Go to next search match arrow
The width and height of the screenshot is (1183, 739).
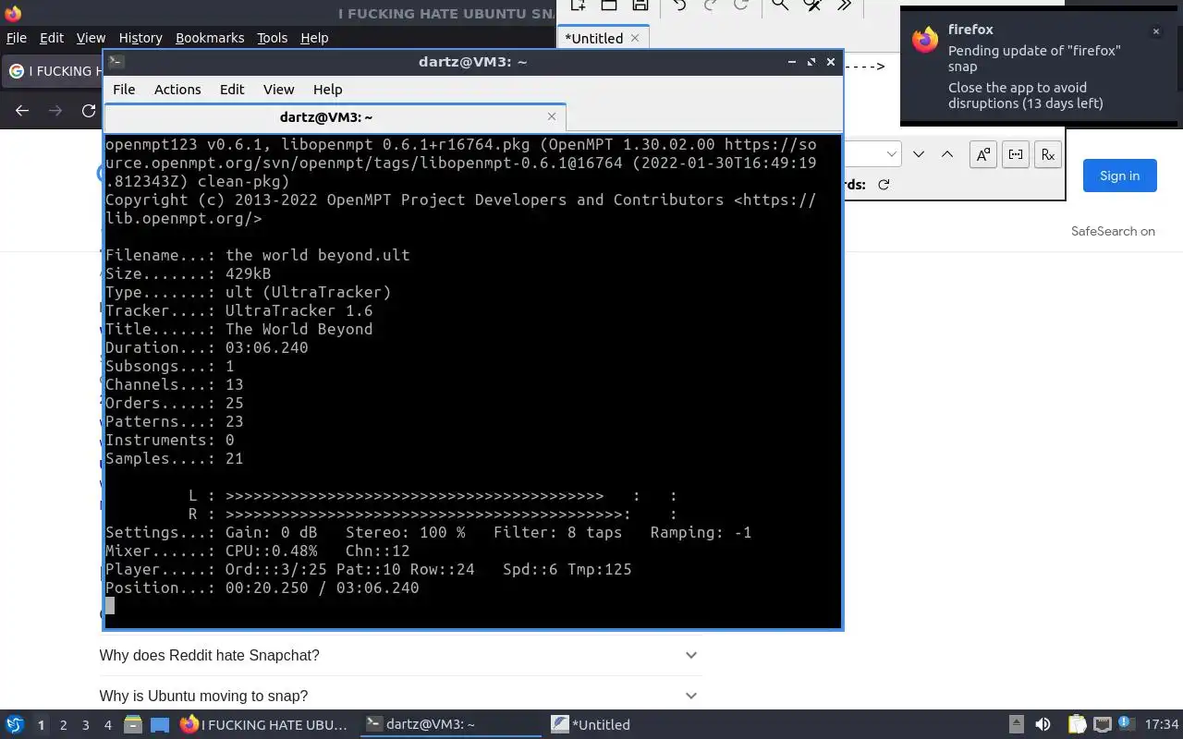pos(919,154)
